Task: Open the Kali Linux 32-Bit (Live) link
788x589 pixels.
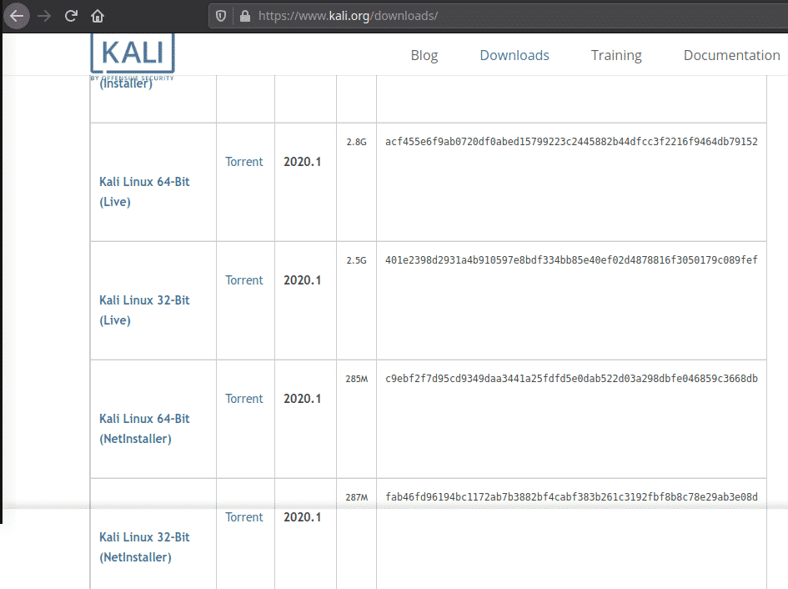Action: [144, 310]
